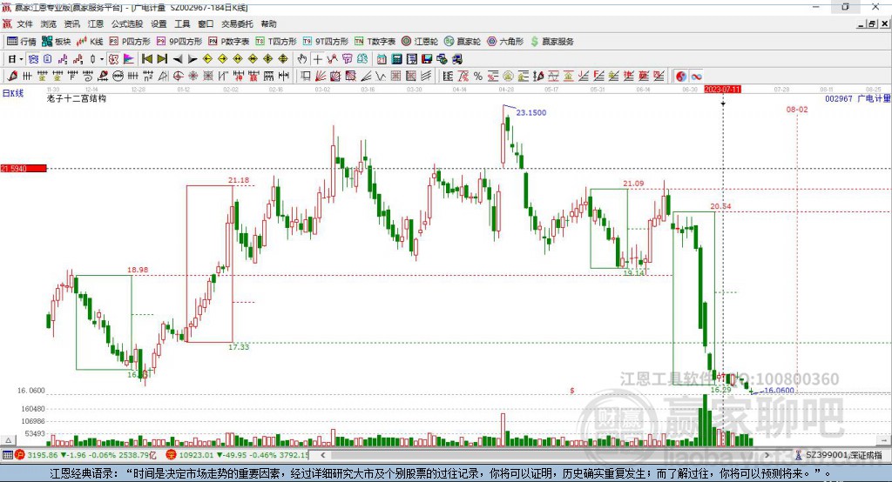The width and height of the screenshot is (892, 482).
Task: Open the 帮助 menu
Action: tap(268, 23)
